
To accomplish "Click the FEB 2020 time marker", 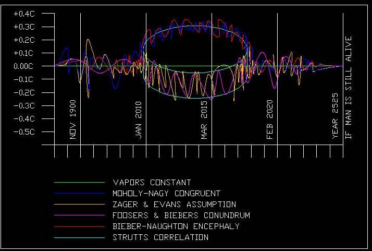I will [270, 119].
